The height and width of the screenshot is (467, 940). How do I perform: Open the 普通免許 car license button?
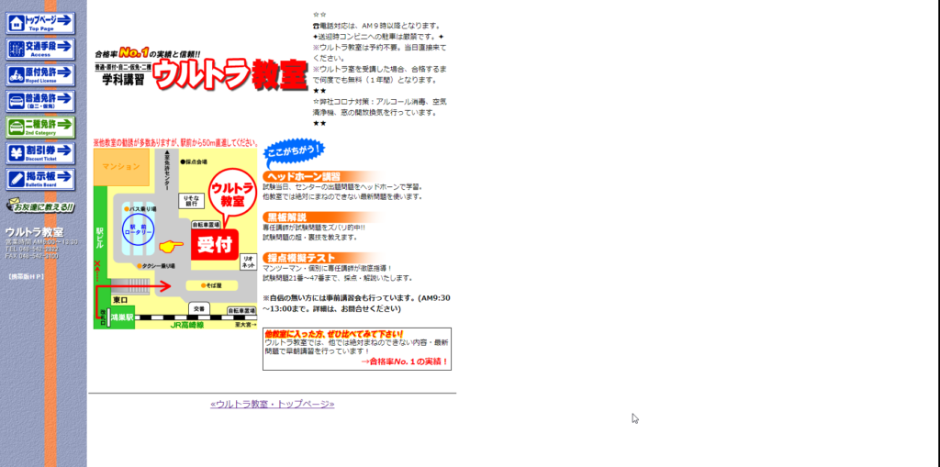point(40,102)
